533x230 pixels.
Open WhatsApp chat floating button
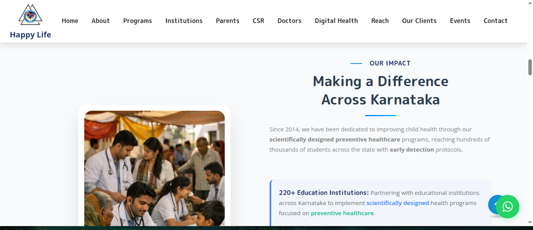pyautogui.click(x=507, y=207)
